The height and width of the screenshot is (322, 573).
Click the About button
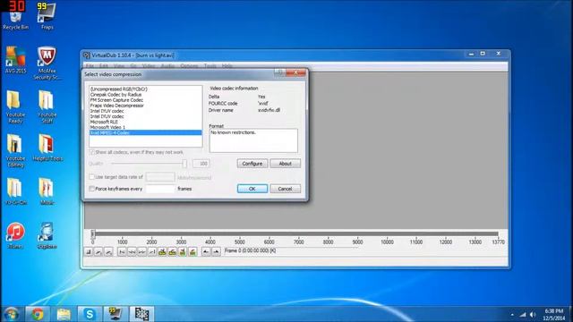285,164
